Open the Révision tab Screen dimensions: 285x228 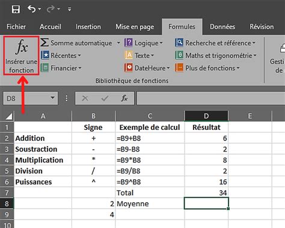[x=262, y=26]
